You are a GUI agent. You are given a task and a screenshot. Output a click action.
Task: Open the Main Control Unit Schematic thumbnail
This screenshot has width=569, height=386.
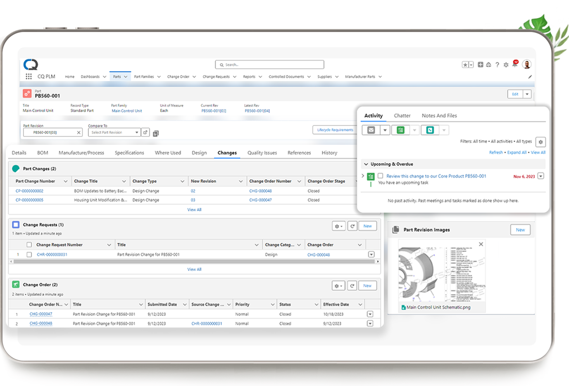click(x=440, y=274)
